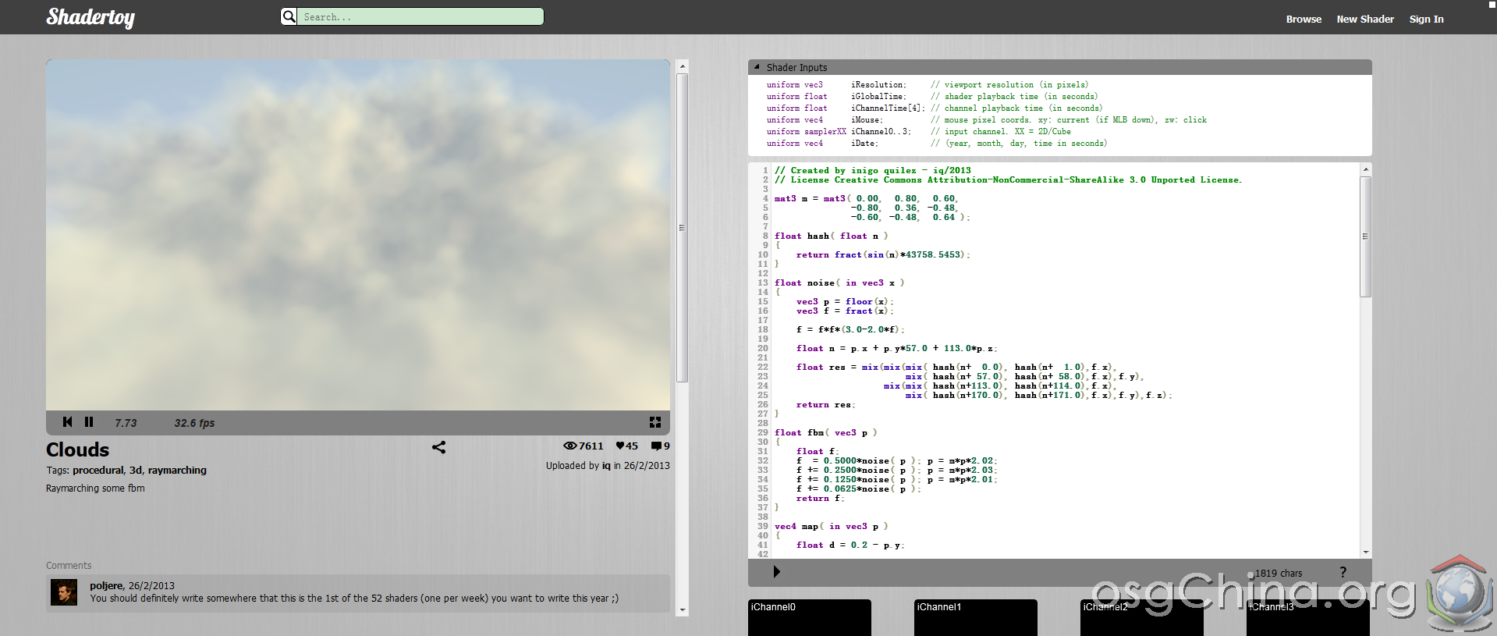Click the 'return fract(sin(n)*43758.5453)' line
The width and height of the screenshot is (1497, 636).
tap(883, 254)
